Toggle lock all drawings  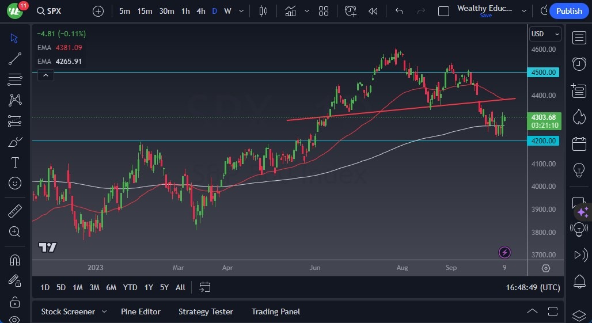(x=15, y=302)
